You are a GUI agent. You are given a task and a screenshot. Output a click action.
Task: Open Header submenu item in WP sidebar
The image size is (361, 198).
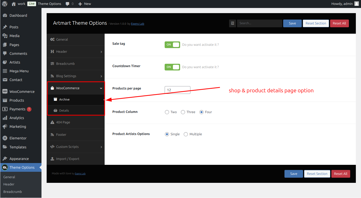coord(9,184)
